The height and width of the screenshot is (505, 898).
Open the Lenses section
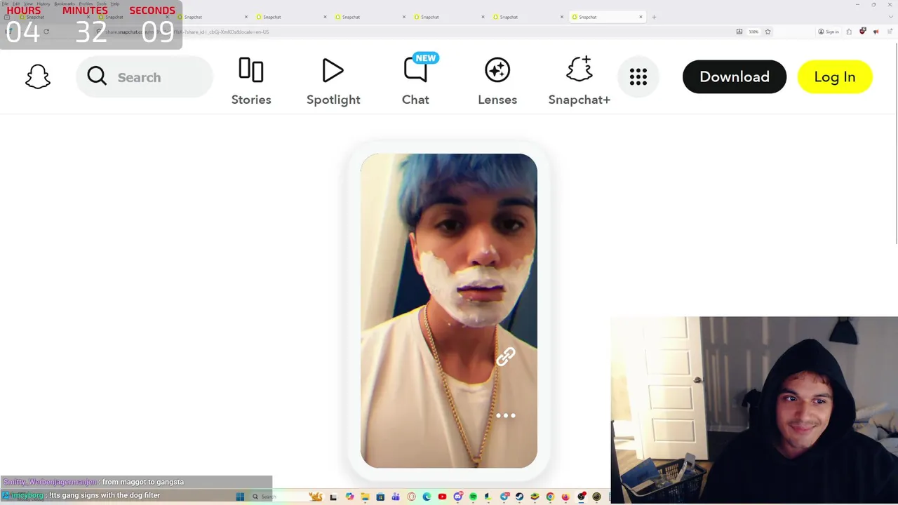497,81
